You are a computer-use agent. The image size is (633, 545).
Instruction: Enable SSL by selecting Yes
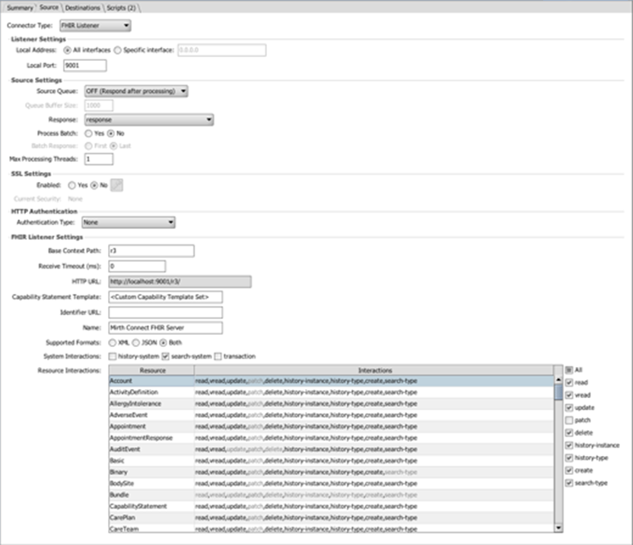coord(73,185)
